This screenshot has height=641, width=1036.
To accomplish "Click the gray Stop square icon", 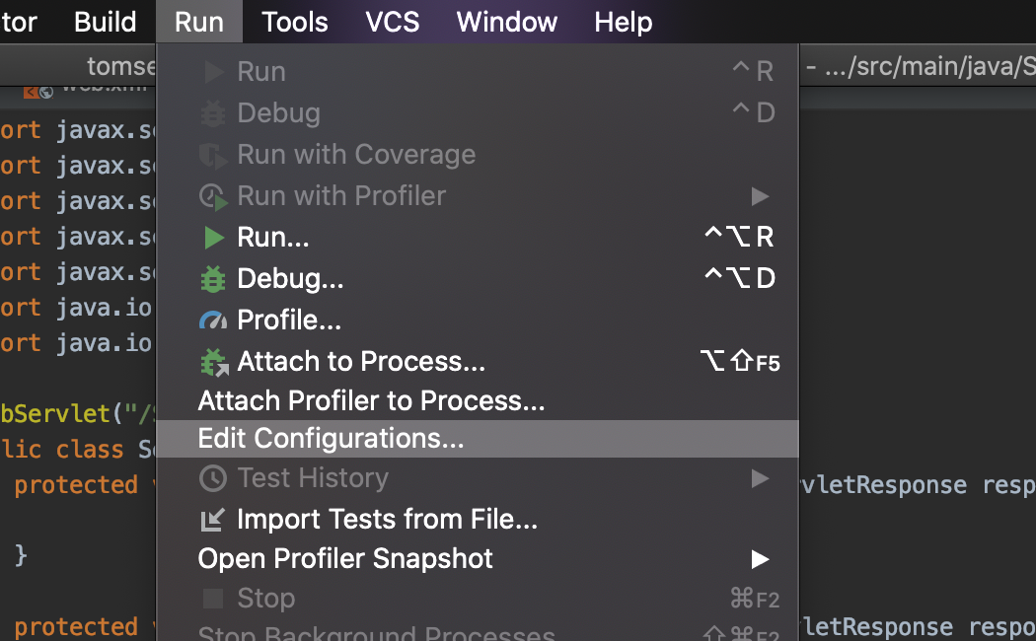I will 213,599.
